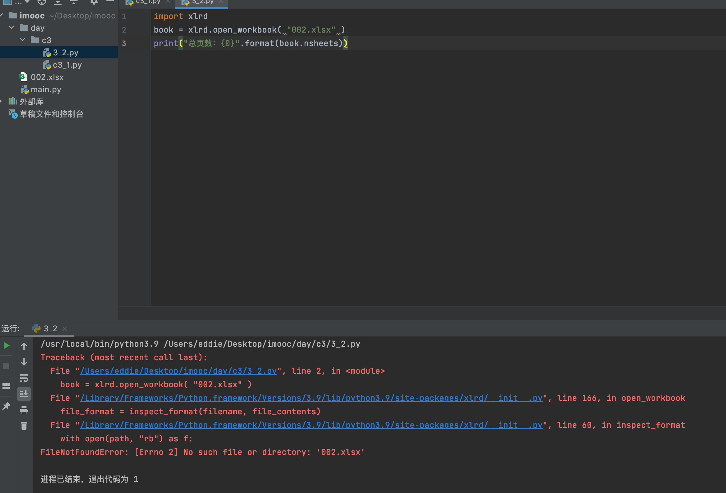Screen dimensions: 726x493
Task: Toggle soft-wrap for console output
Action: point(24,378)
